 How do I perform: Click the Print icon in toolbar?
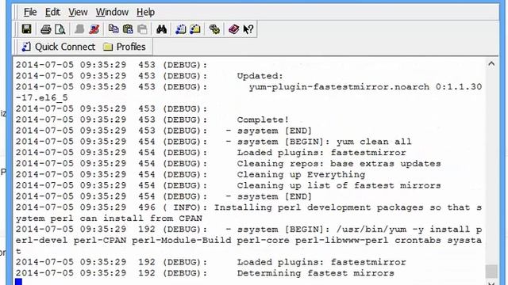tap(45, 29)
